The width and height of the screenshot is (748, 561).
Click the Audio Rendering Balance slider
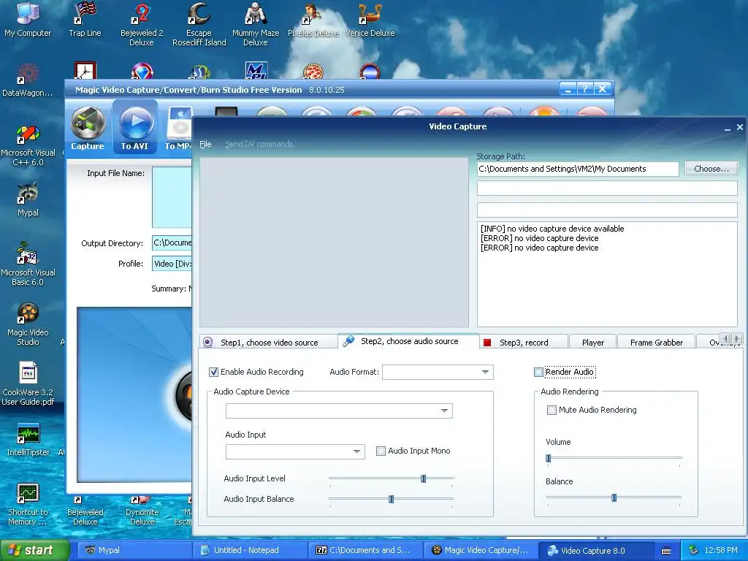click(614, 498)
